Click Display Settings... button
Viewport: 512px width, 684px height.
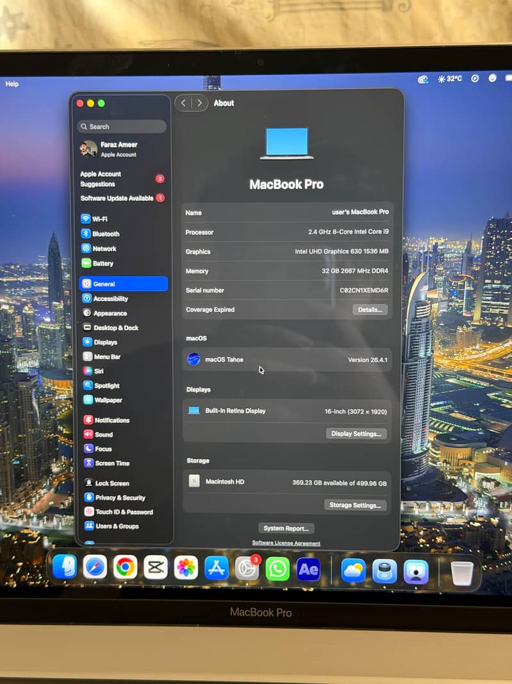coord(356,434)
